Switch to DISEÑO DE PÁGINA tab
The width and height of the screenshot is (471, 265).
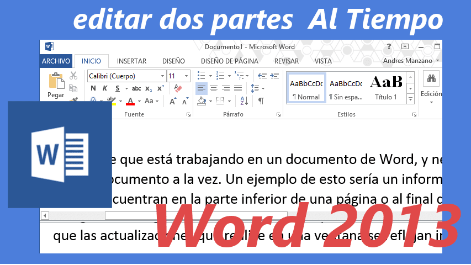coord(230,61)
